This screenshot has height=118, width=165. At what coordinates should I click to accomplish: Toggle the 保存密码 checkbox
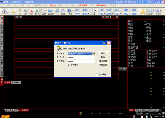pos(69,65)
